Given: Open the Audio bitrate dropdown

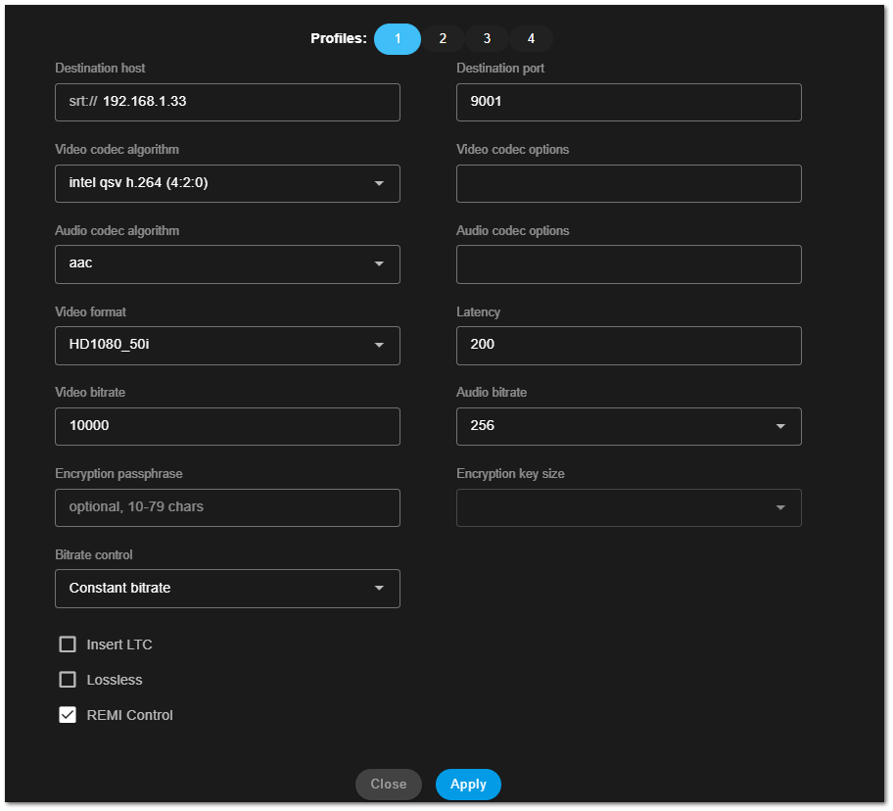Looking at the screenshot, I should pos(629,427).
